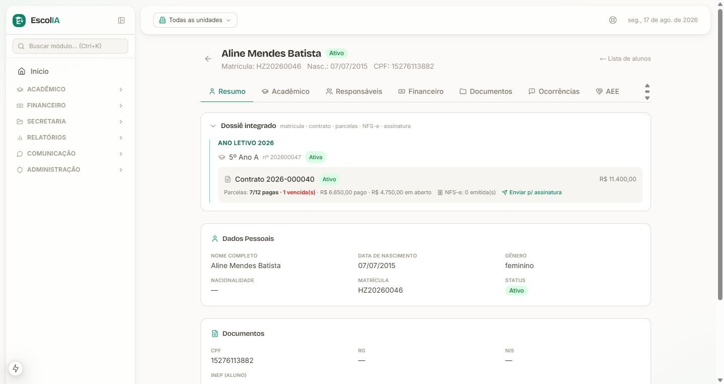
Task: Click the building icon in unit selector
Action: coord(162,20)
